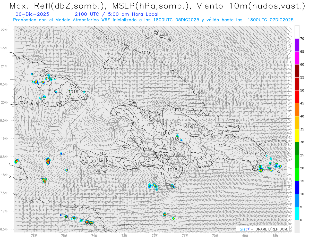Click the '70' value on the colorbar scale
Viewport: 309px width, 239px height.
point(302,39)
